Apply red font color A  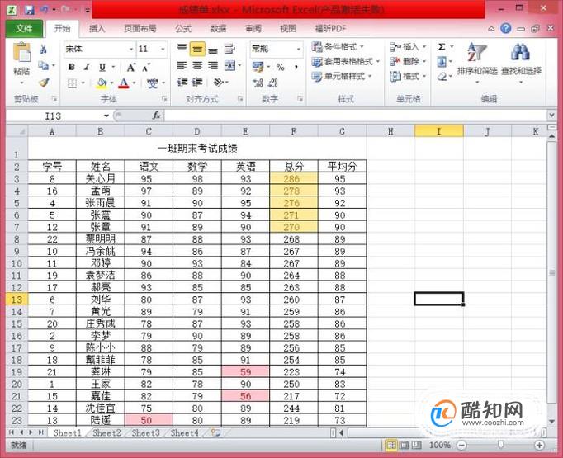click(x=124, y=83)
